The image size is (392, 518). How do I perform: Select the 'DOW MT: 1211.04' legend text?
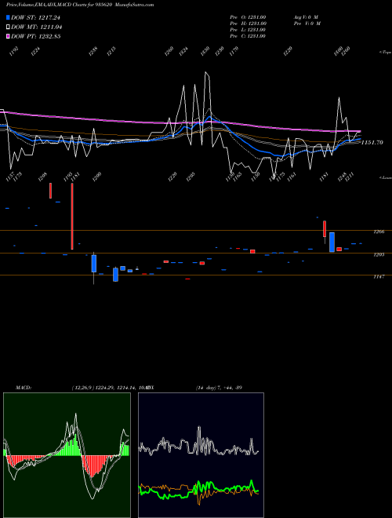pos(36,27)
